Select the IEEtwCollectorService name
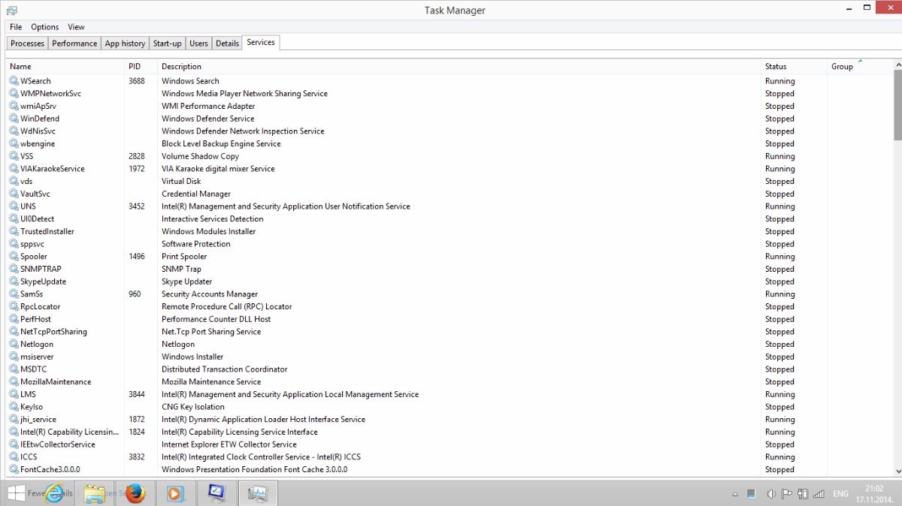 click(58, 444)
